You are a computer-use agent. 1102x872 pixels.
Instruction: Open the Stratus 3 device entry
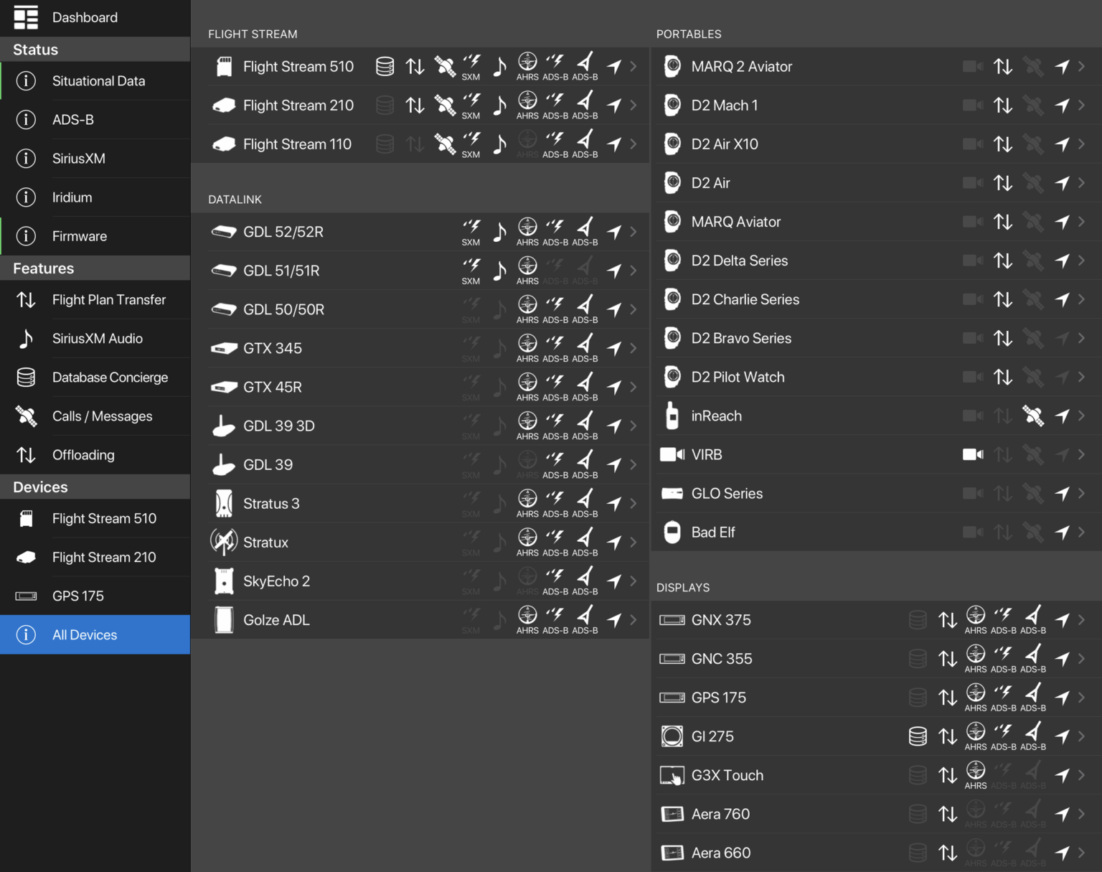pos(271,504)
